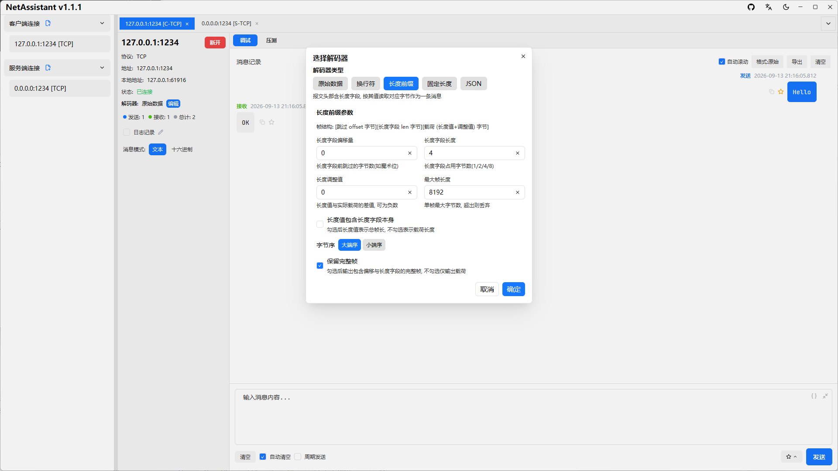
Task: Open the format raw dropdown
Action: [x=767, y=61]
